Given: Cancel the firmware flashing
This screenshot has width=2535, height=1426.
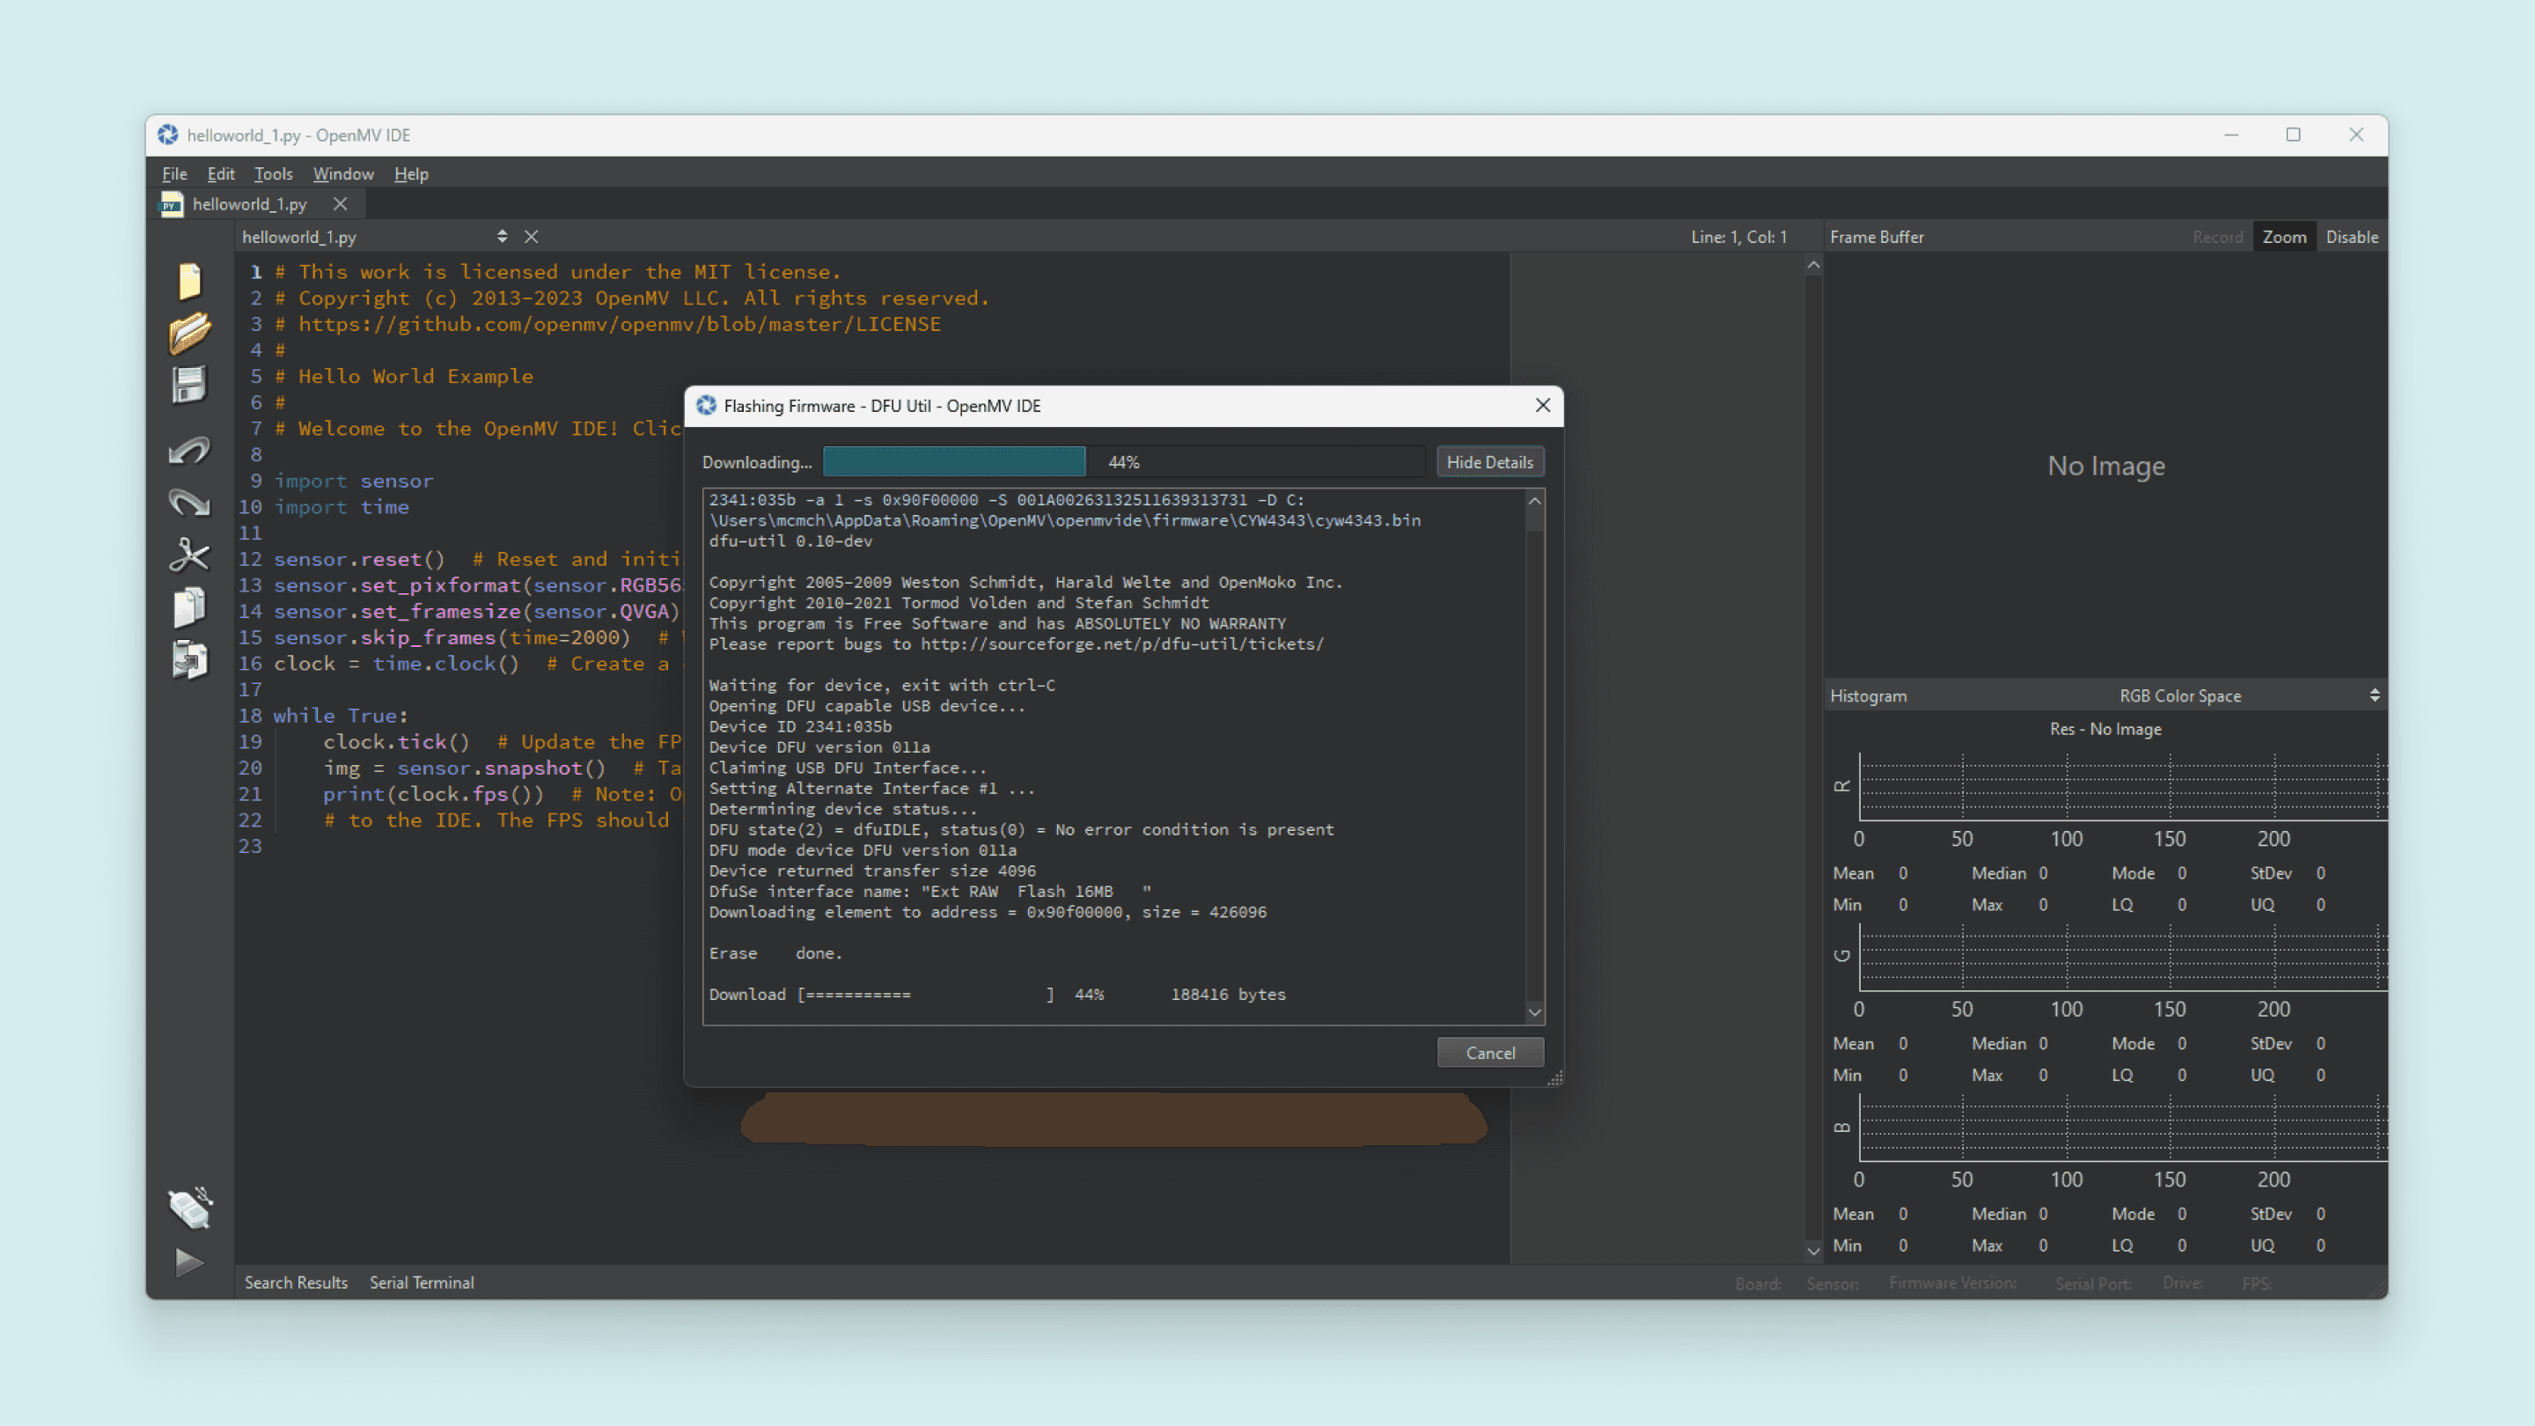Looking at the screenshot, I should pyautogui.click(x=1490, y=1053).
